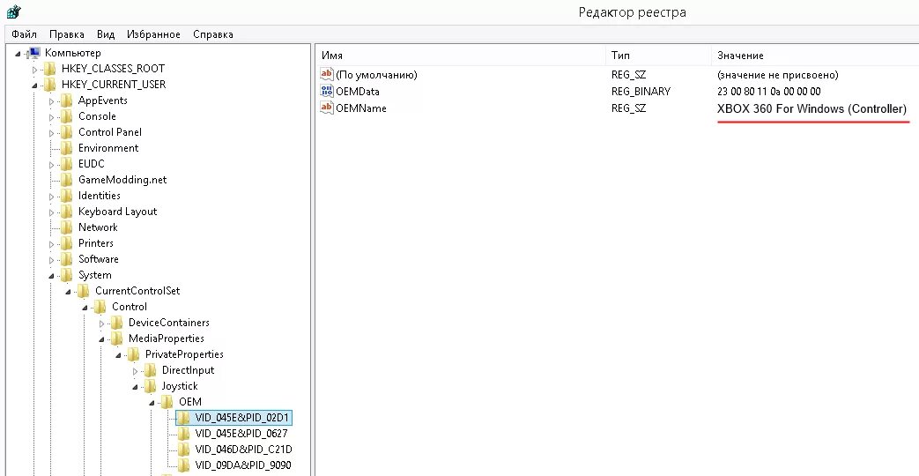Open the Избранное menu
The image size is (919, 476).
tap(153, 34)
